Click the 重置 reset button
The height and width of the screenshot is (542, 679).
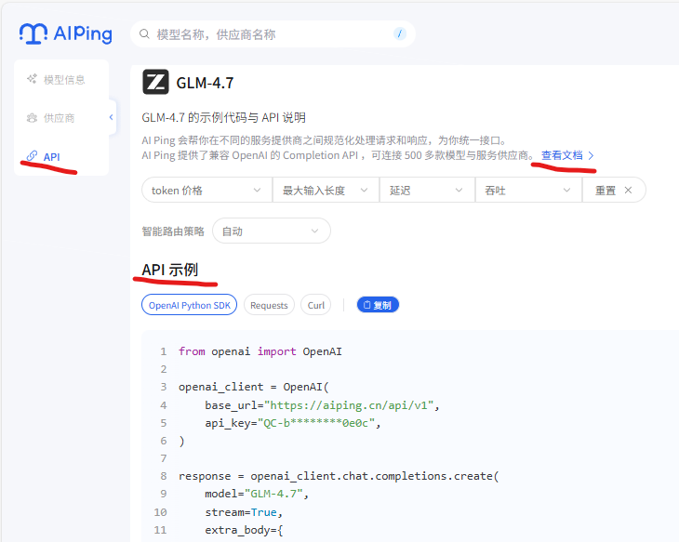614,190
